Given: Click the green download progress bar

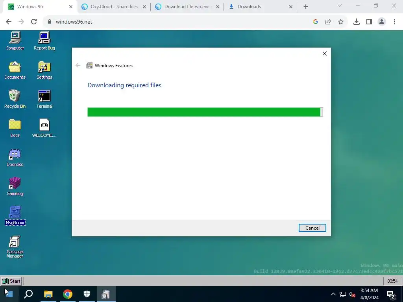Looking at the screenshot, I should coord(205,112).
